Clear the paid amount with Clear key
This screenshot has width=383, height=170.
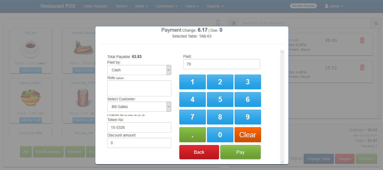248,135
